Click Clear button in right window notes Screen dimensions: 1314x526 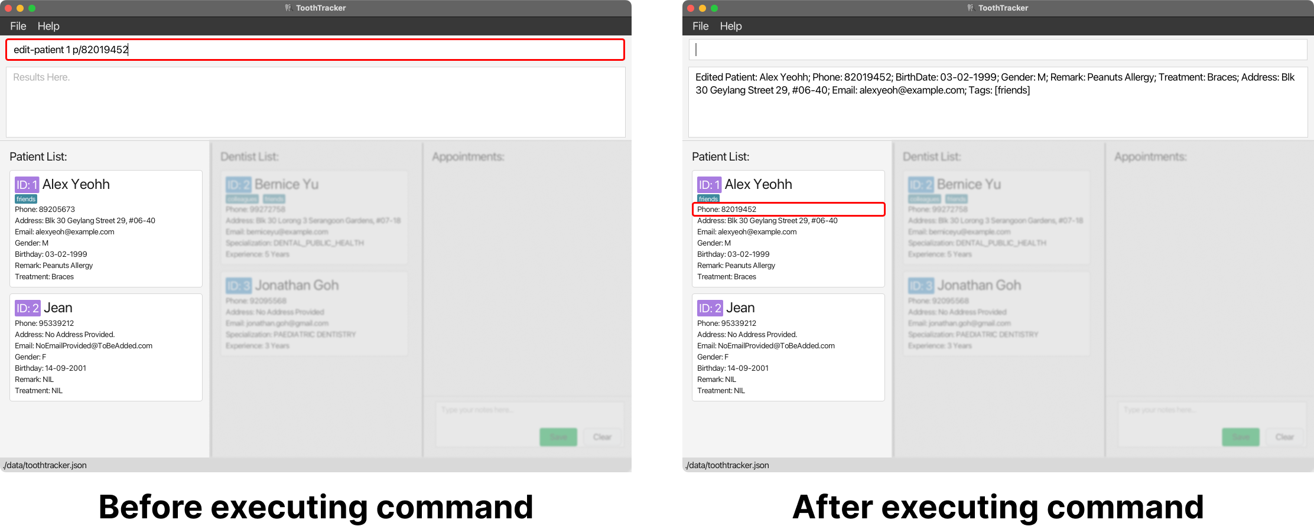point(1284,437)
